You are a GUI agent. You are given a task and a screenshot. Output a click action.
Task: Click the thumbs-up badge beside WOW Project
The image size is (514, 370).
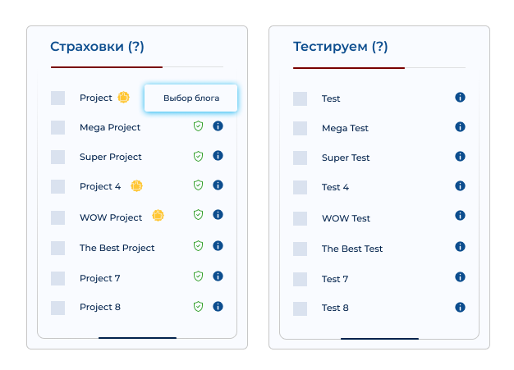tap(158, 216)
